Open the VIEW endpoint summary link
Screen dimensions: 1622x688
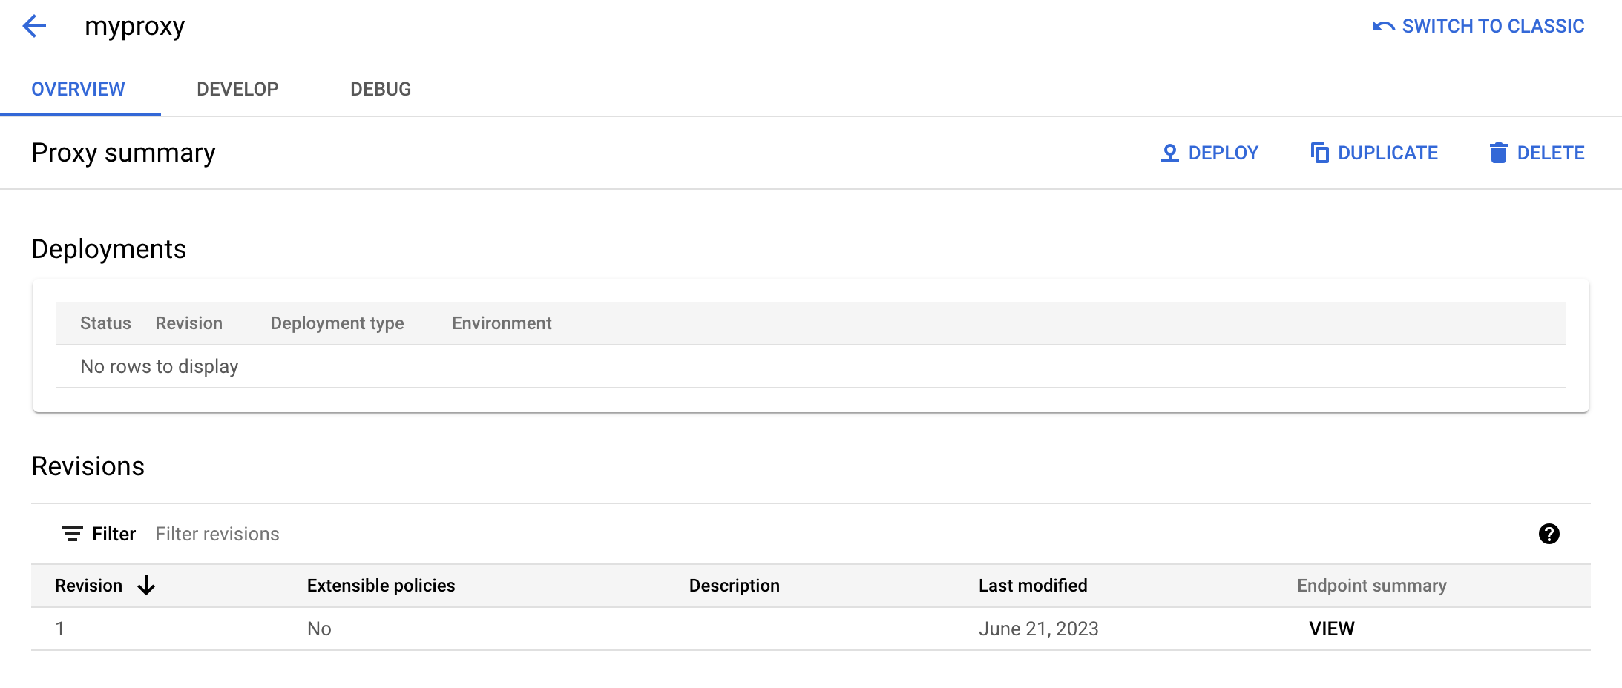coord(1331,628)
